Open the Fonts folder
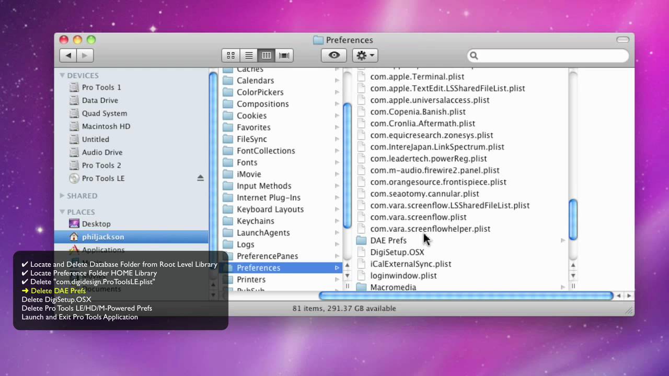Viewport: 669px width, 376px height. click(247, 162)
